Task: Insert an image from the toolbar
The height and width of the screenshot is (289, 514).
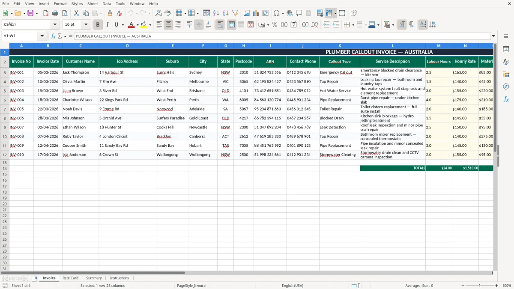Action: (x=247, y=13)
